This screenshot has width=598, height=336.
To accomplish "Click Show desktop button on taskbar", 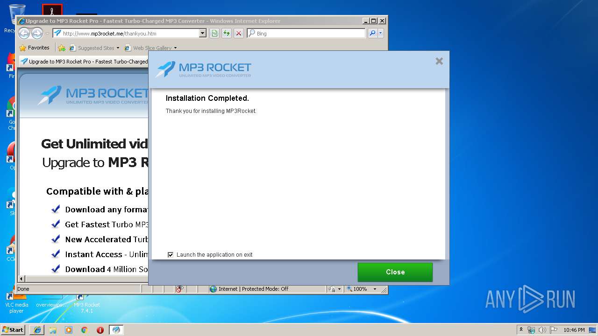I will (x=593, y=330).
